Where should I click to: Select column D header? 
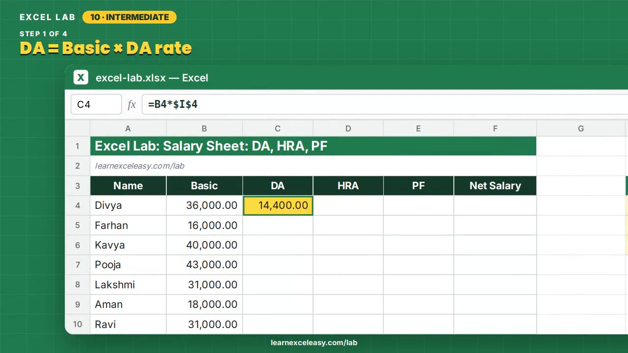pyautogui.click(x=348, y=128)
